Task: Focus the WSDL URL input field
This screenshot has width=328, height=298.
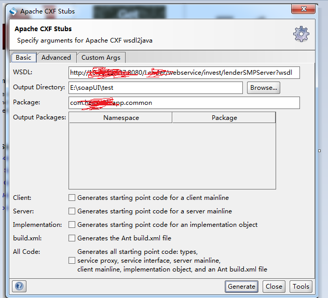Action: pyautogui.click(x=184, y=73)
